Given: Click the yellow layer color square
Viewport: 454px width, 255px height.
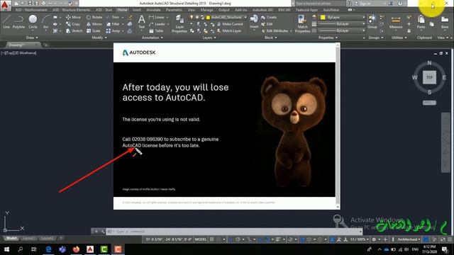Looking at the screenshot, I should 208,17.
